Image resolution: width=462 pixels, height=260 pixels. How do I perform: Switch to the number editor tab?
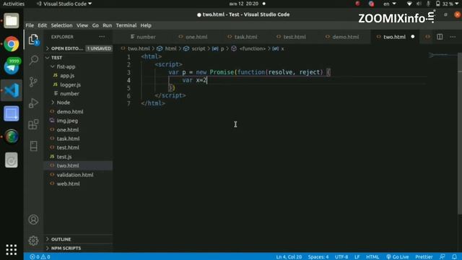pyautogui.click(x=143, y=37)
